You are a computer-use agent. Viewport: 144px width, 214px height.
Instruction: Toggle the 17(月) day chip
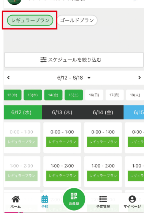point(115,95)
